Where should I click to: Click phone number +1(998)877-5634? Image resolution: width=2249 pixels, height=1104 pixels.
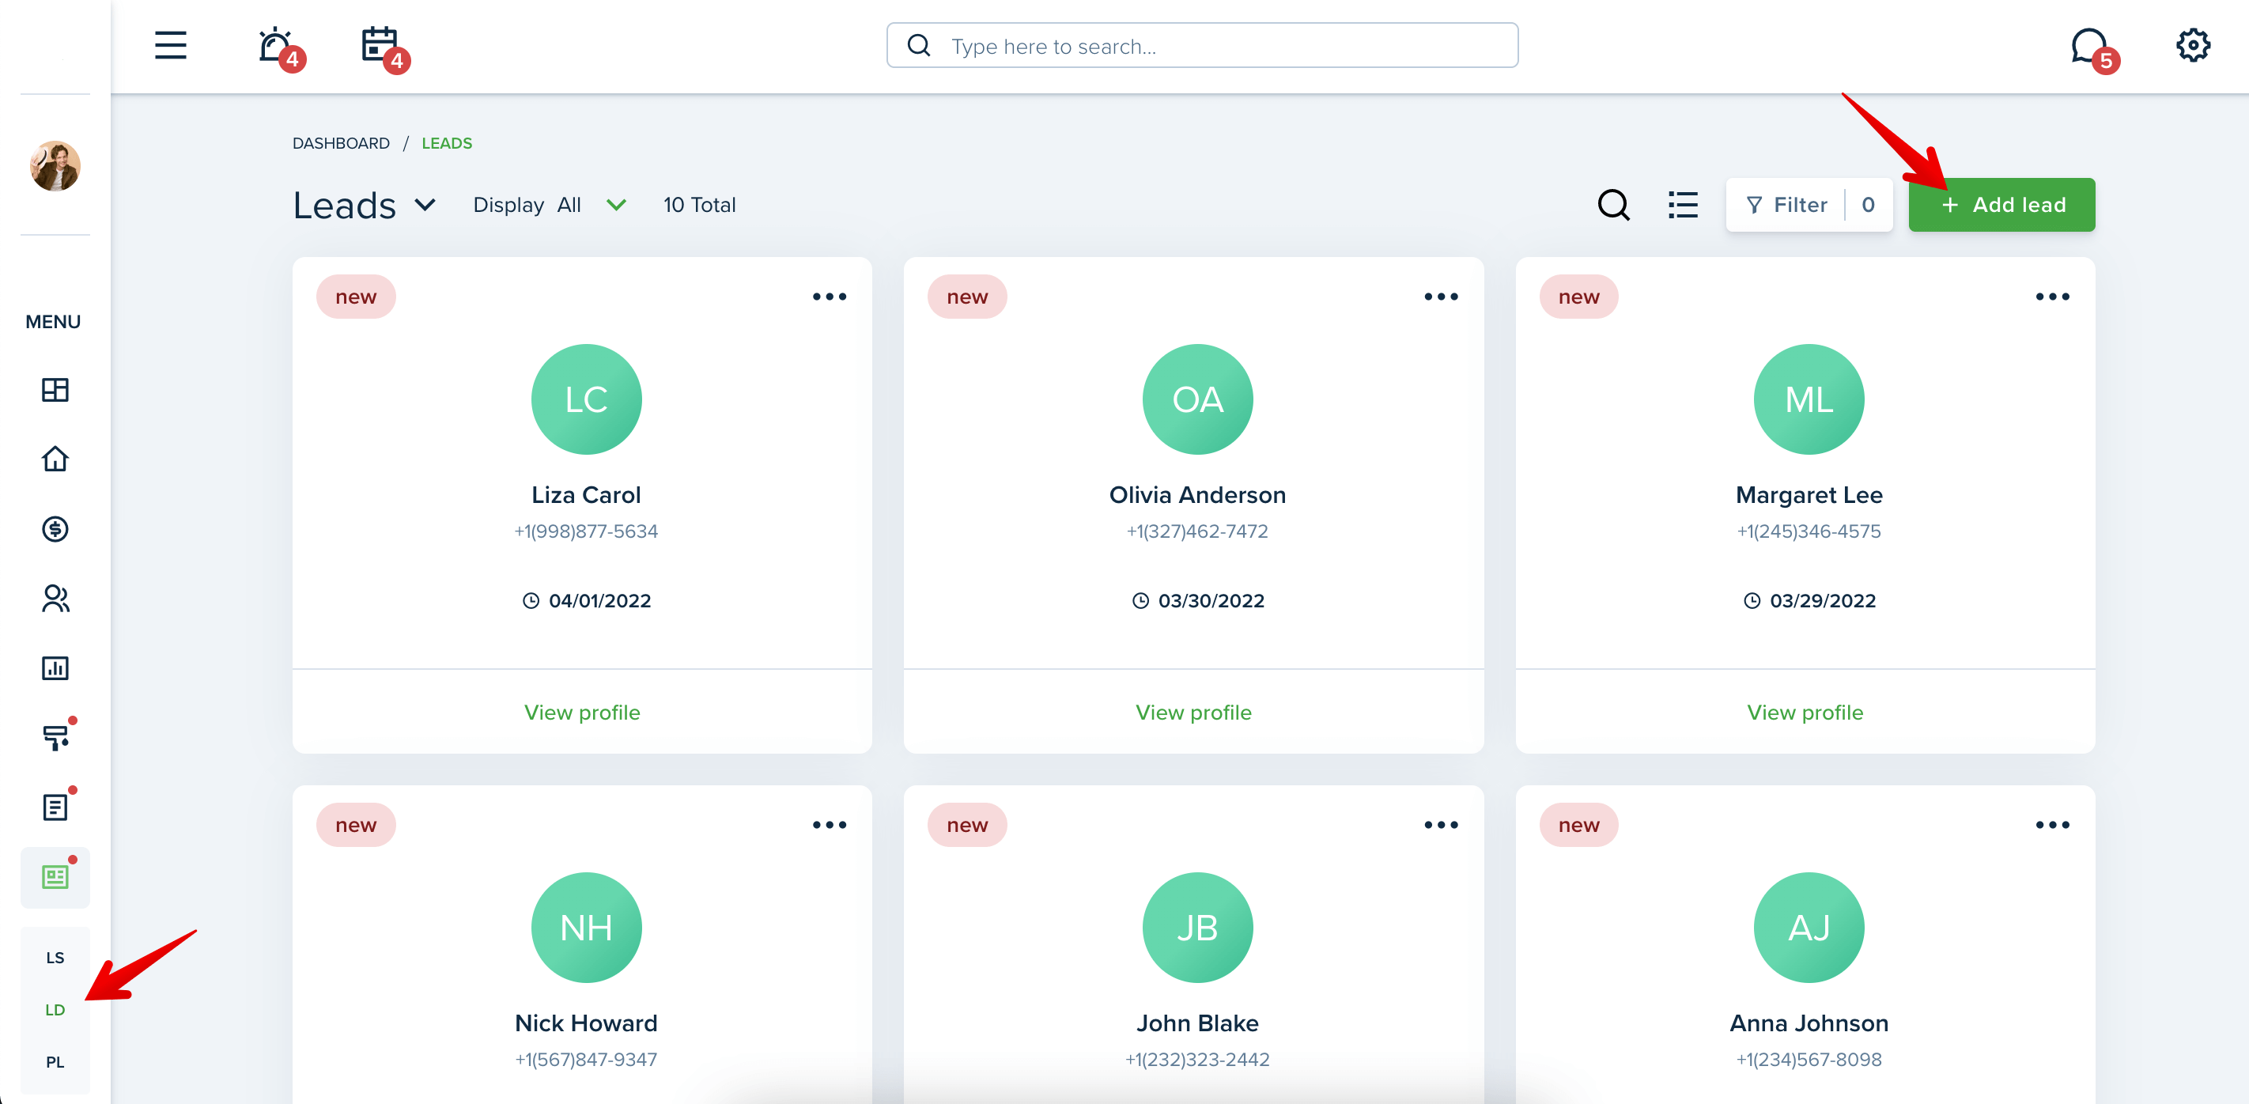[586, 531]
